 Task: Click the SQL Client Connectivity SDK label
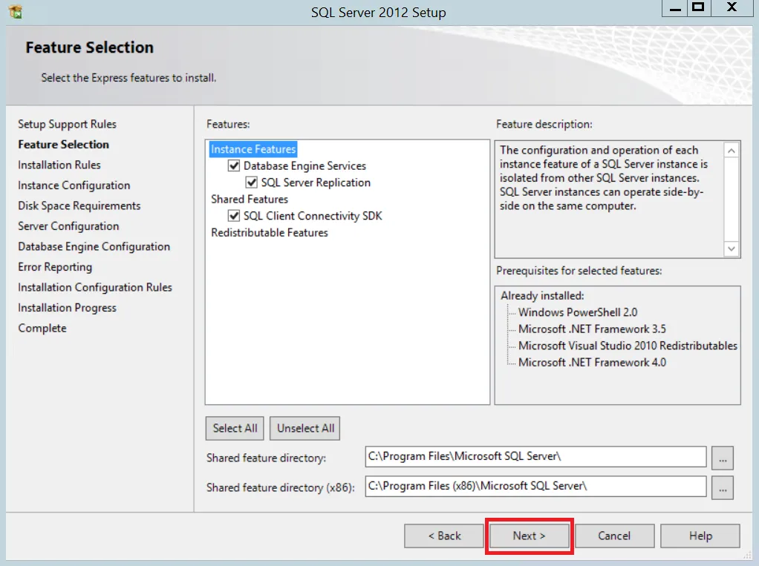click(313, 216)
